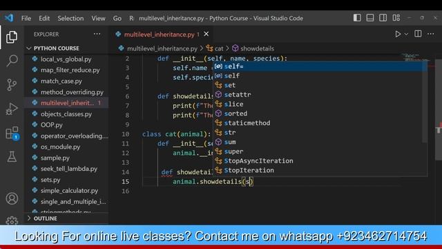Open the View menu

pos(98,18)
